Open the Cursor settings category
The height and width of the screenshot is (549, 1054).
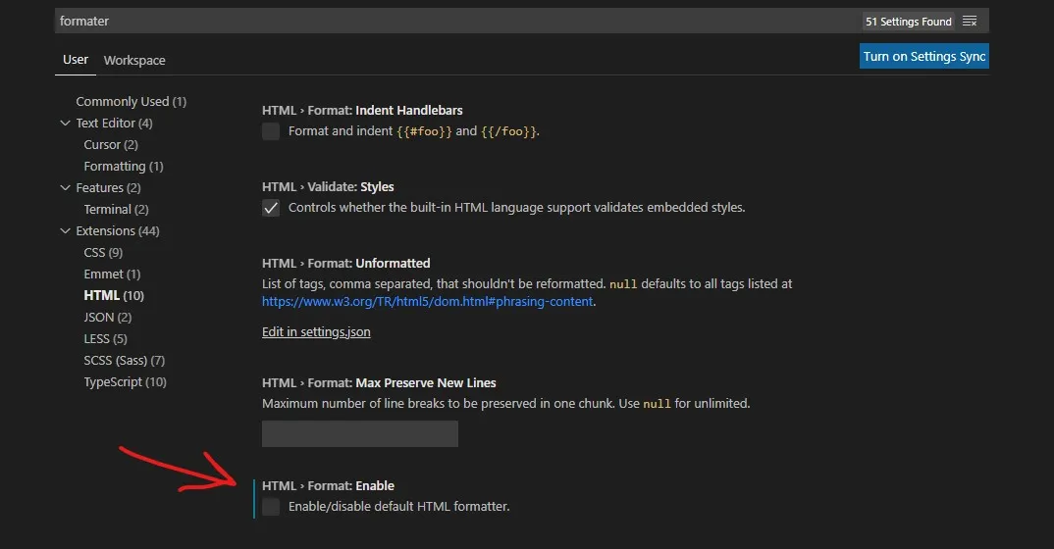[110, 145]
